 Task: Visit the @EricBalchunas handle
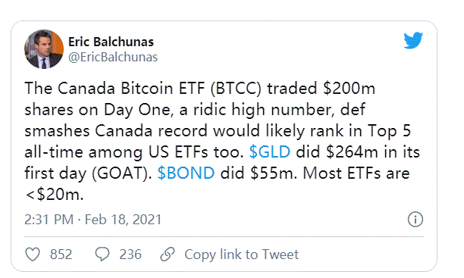click(x=113, y=57)
